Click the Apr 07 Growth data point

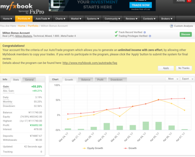click(x=184, y=98)
